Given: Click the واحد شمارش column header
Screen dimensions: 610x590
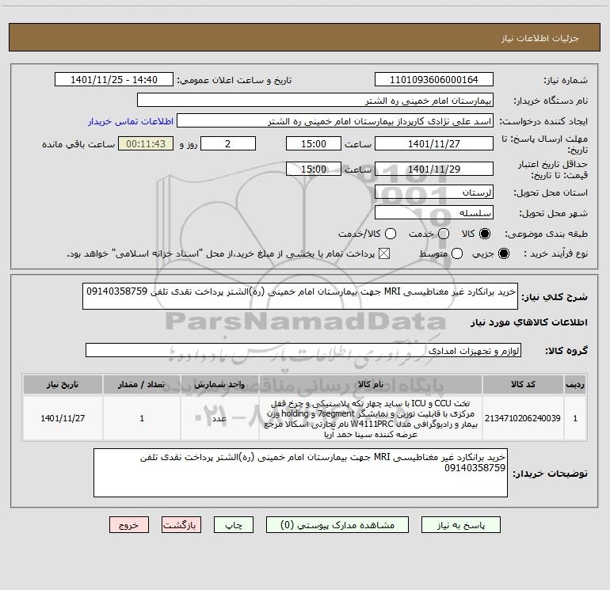Looking at the screenshot, I should click(219, 384).
